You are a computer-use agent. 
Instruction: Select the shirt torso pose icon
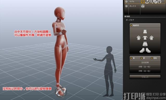pyautogui.click(x=145, y=38)
